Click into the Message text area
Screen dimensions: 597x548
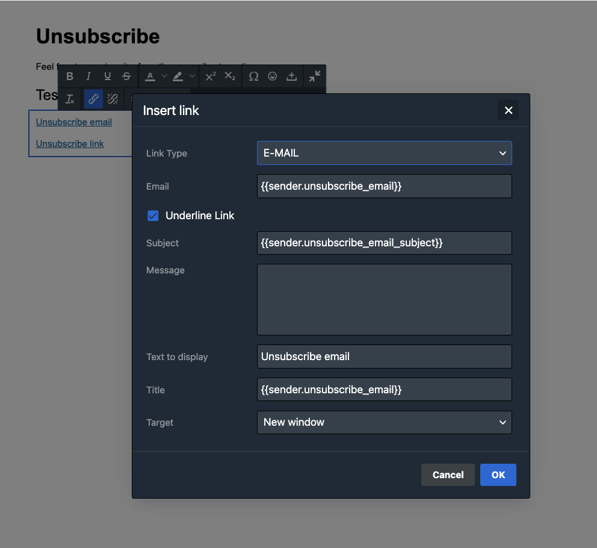(384, 299)
